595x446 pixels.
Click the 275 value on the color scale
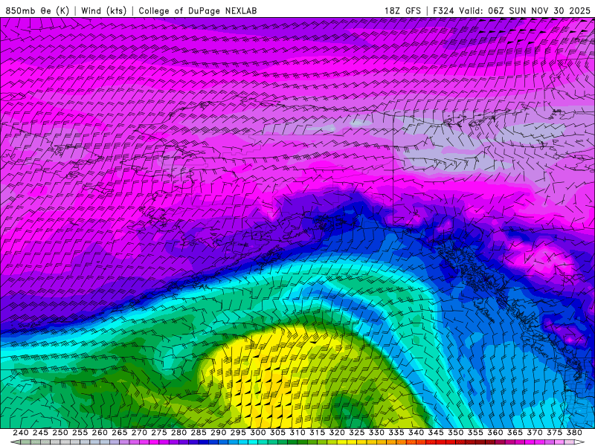(158, 433)
